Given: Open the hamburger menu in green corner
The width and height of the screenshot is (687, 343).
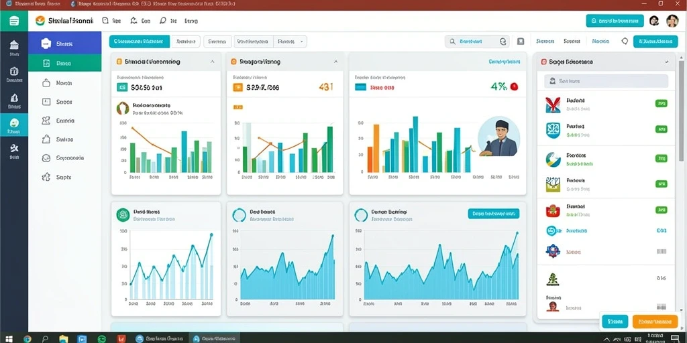Looking at the screenshot, I should coord(14,21).
